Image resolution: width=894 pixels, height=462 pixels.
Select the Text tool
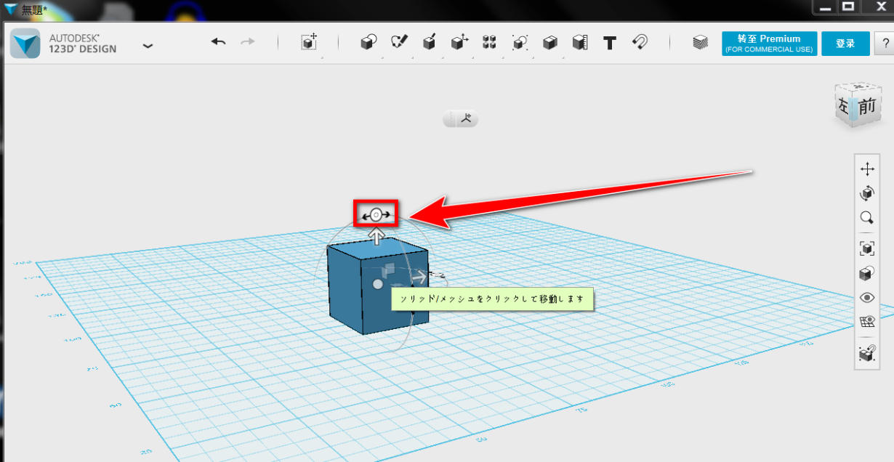[x=610, y=43]
